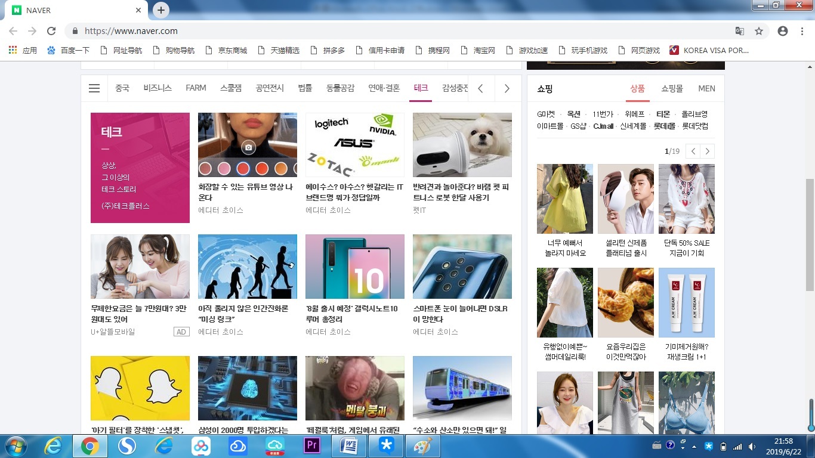Open the Paint palette app in taskbar
The height and width of the screenshot is (458, 815).
[x=423, y=446]
